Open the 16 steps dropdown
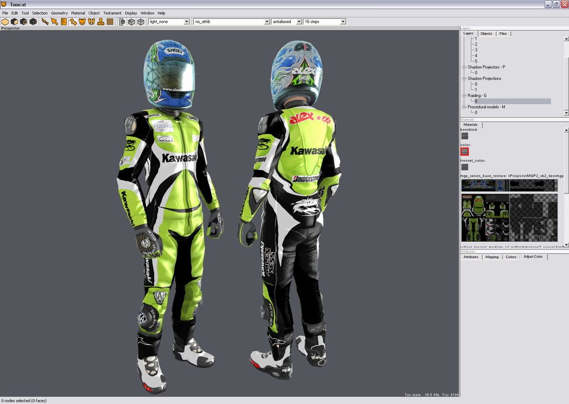The image size is (569, 404). click(325, 22)
